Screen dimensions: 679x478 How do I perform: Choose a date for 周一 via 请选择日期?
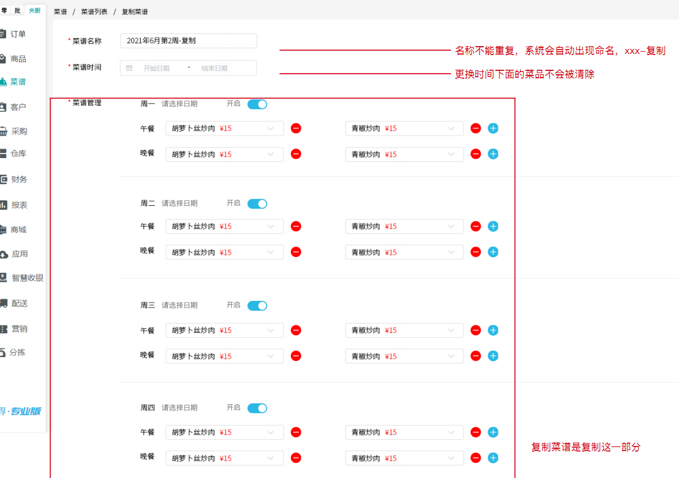(179, 104)
